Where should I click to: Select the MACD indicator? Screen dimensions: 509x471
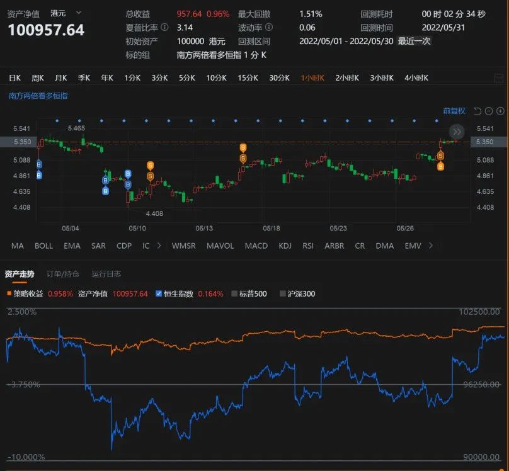(256, 246)
